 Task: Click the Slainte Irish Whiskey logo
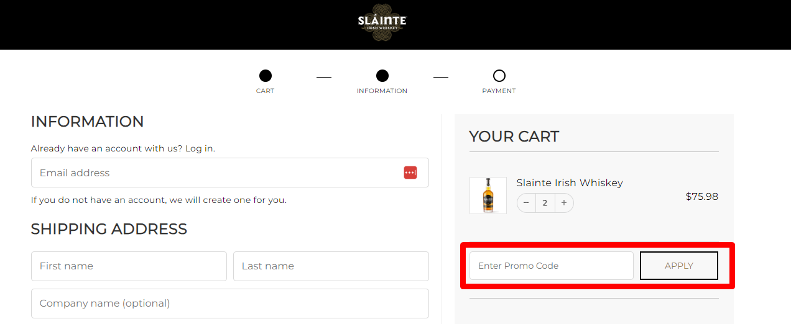pyautogui.click(x=382, y=23)
